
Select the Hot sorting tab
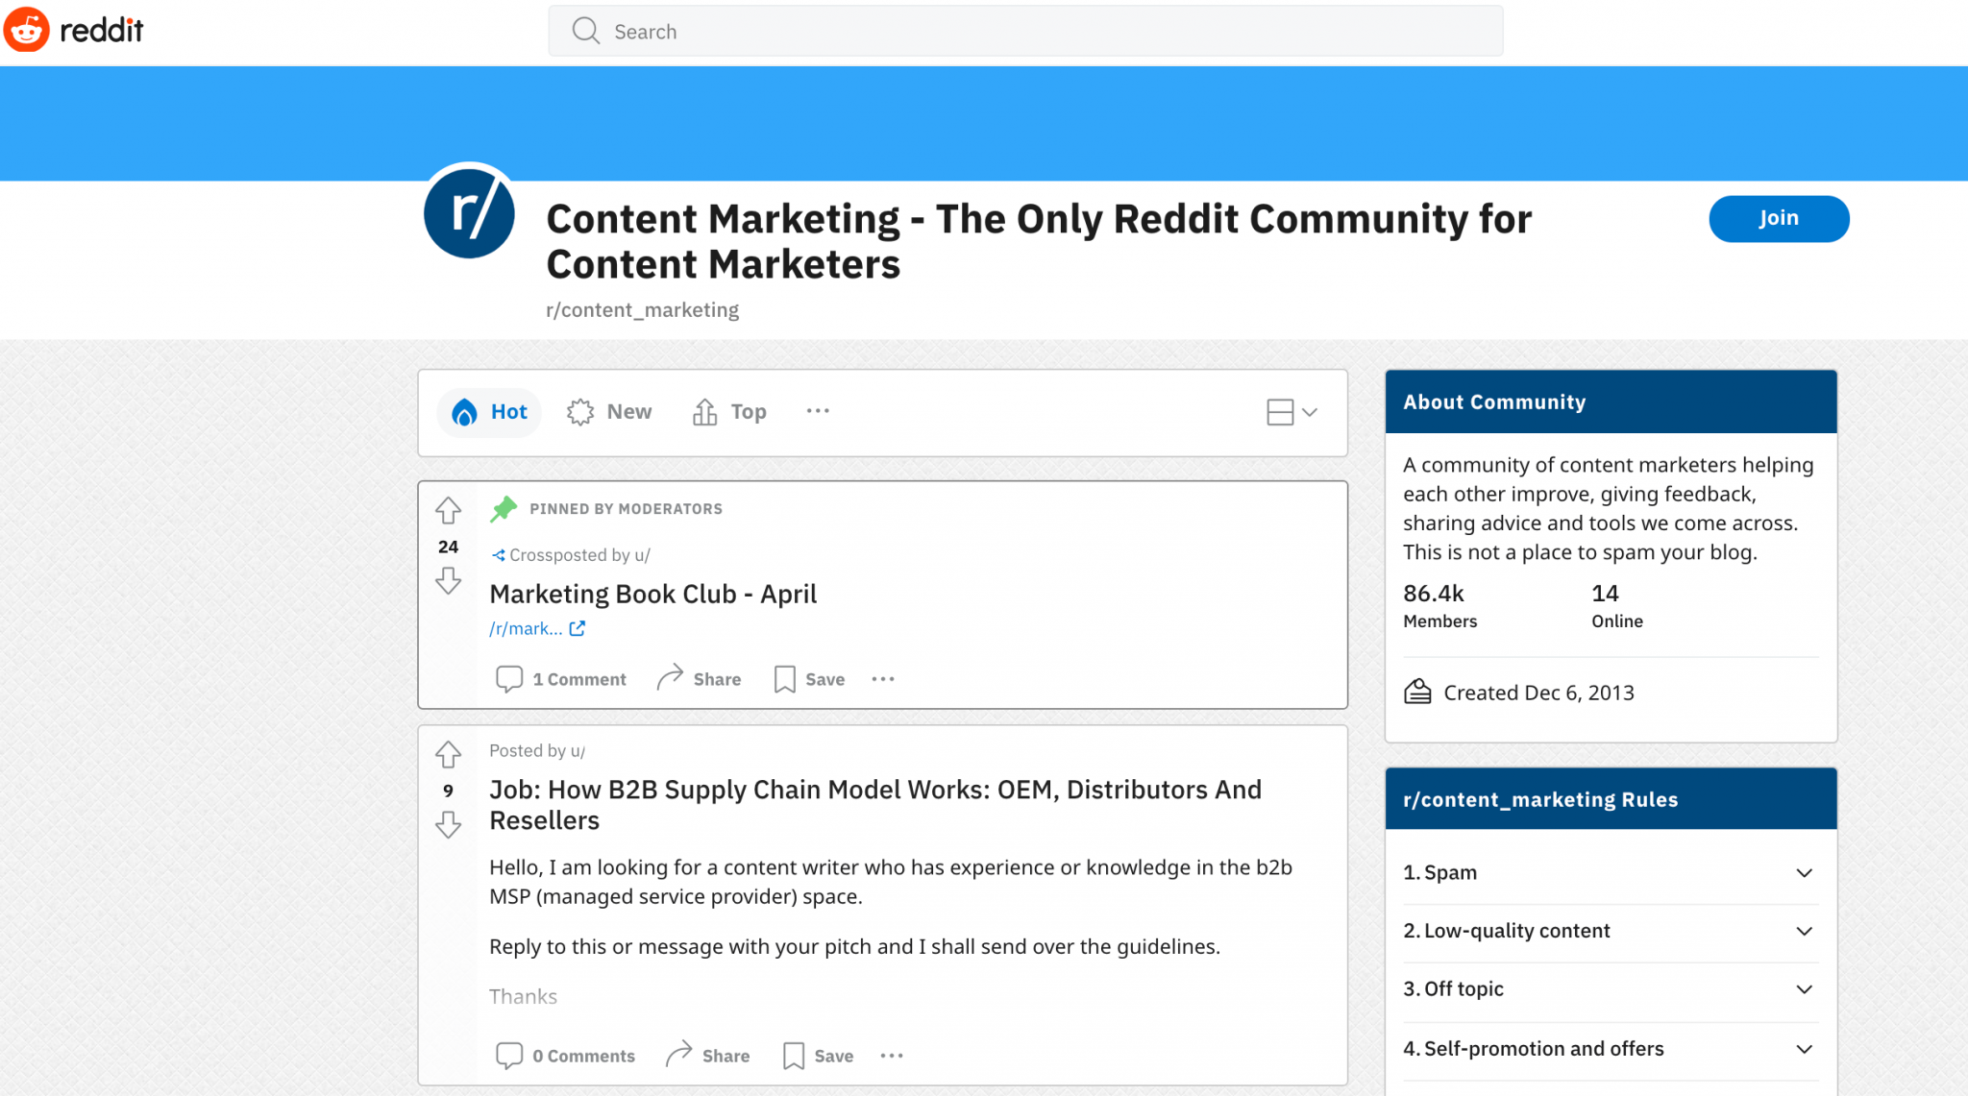pos(489,411)
